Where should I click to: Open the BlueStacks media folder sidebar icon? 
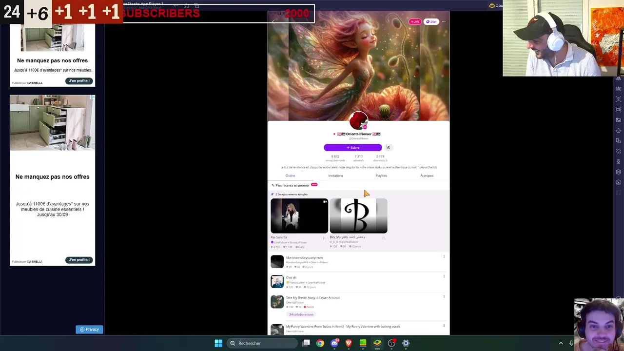619,120
